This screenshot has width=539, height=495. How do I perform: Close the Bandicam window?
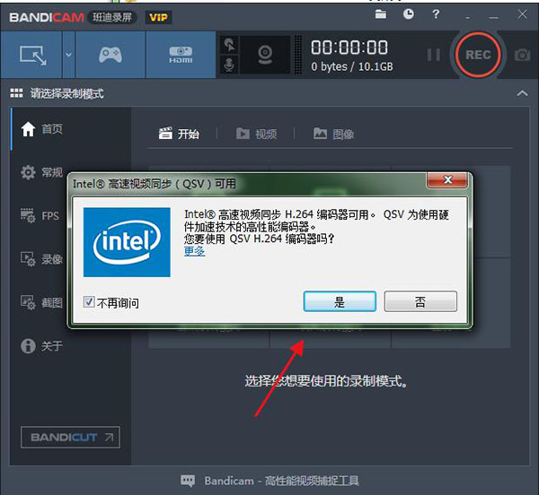[523, 14]
